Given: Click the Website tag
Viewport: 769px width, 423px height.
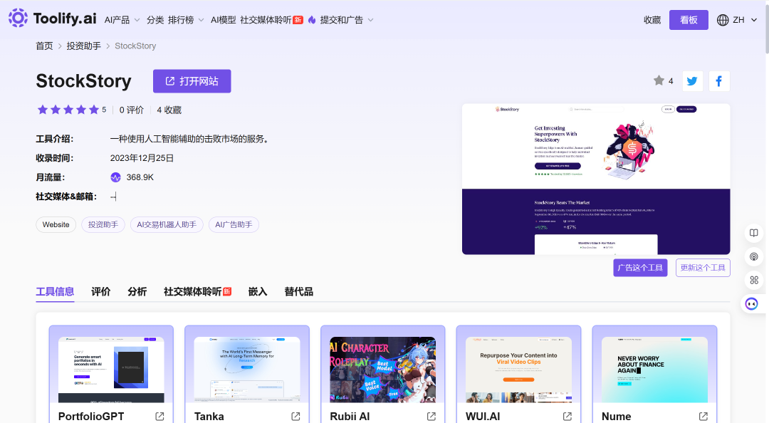Looking at the screenshot, I should click(56, 224).
